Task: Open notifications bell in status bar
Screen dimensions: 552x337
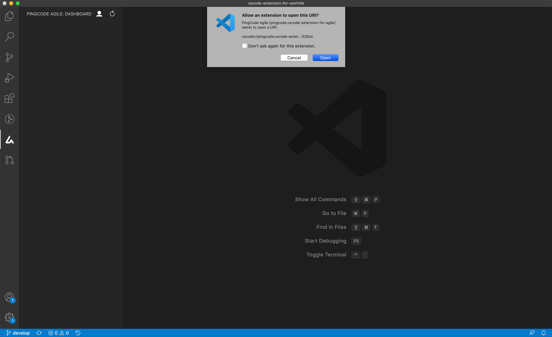Action: (x=543, y=333)
